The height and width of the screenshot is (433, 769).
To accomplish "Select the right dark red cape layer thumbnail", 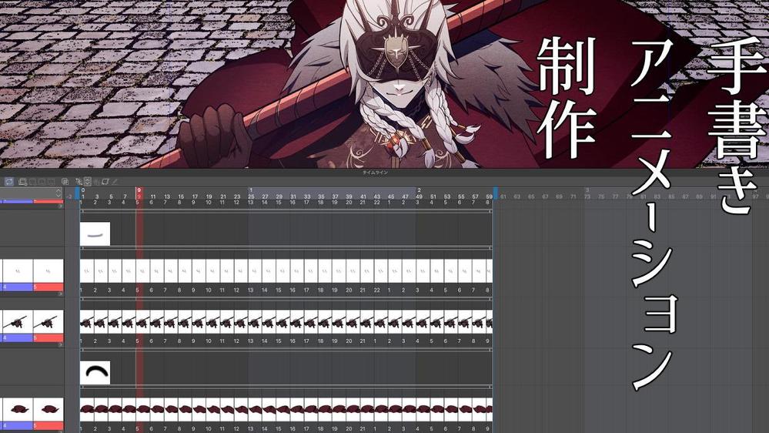I will (48, 409).
